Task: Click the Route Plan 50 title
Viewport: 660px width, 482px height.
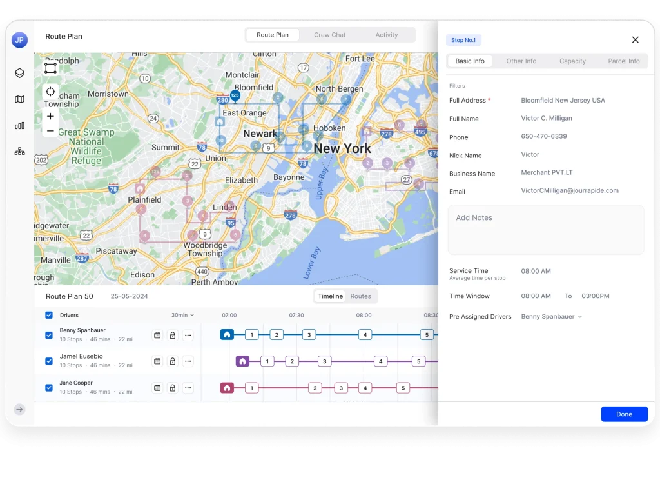Action: (x=70, y=296)
